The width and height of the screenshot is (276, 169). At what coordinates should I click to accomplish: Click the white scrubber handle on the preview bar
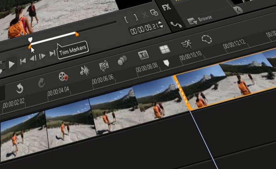30,40
